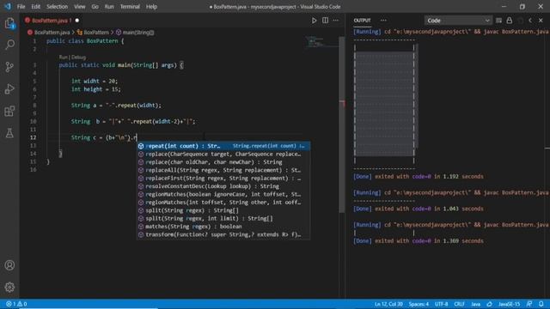Change indentation via Spaces: 4
This screenshot has width=550, height=309.
click(x=419, y=304)
